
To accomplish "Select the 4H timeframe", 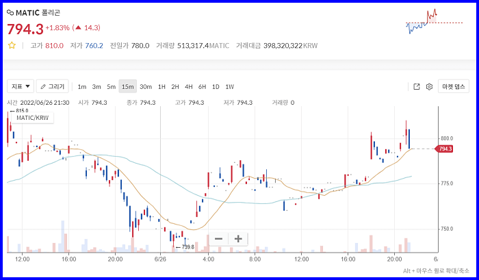I will pos(188,87).
